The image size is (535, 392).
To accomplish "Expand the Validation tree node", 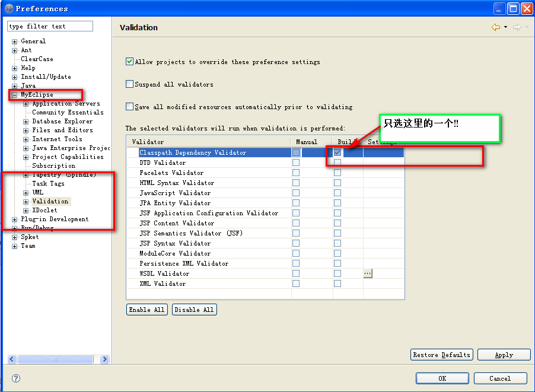I will tap(26, 202).
